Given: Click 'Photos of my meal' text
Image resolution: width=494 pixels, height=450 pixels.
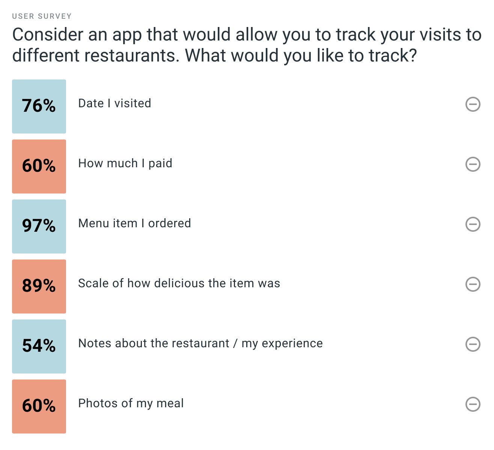Looking at the screenshot, I should click(x=131, y=403).
